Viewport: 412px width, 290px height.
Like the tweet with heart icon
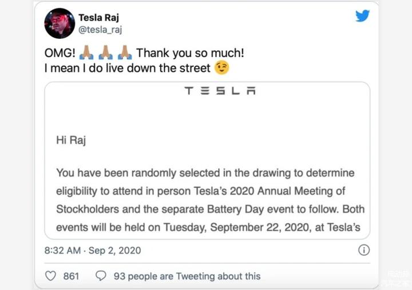(x=50, y=276)
